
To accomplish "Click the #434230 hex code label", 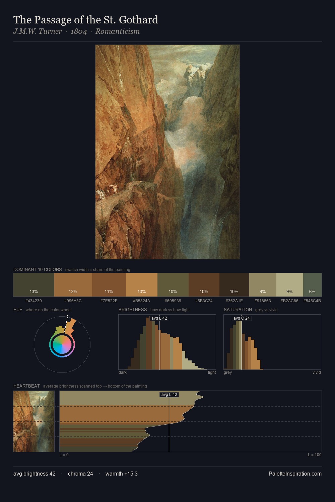I will [x=34, y=301].
